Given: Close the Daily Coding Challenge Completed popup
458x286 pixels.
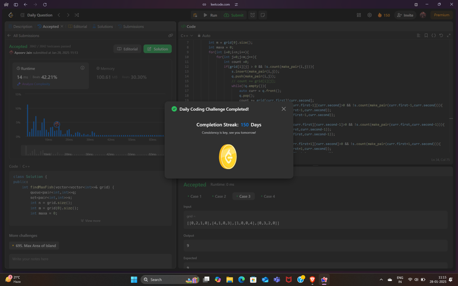Looking at the screenshot, I should (284, 109).
